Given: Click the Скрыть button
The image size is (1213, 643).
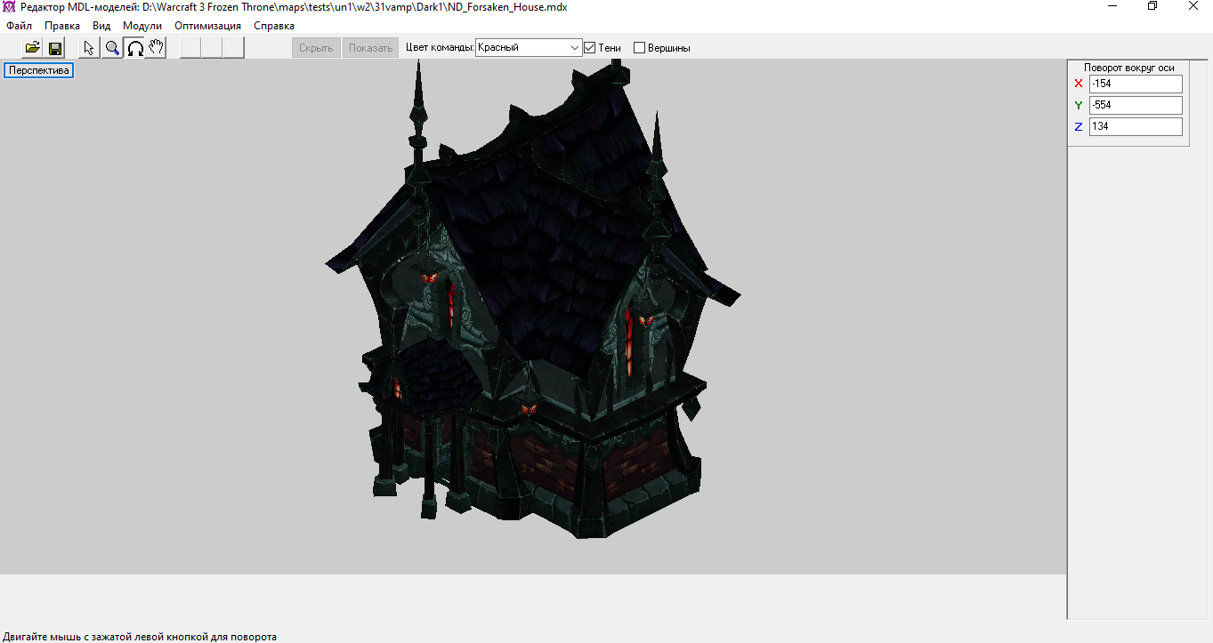Looking at the screenshot, I should point(316,48).
